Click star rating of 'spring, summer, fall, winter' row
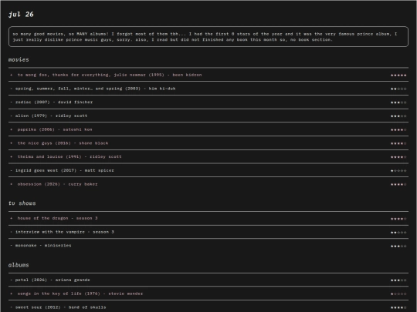 point(398,89)
